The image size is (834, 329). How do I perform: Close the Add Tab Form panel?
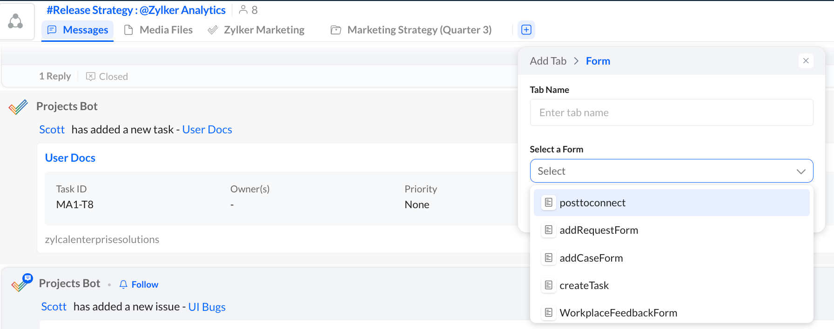[x=806, y=61]
